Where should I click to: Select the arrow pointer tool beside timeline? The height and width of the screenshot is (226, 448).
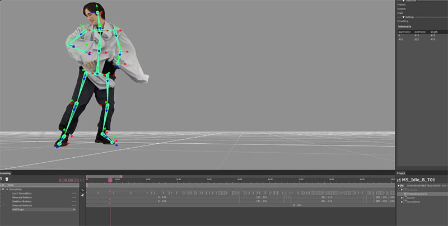(x=82, y=190)
